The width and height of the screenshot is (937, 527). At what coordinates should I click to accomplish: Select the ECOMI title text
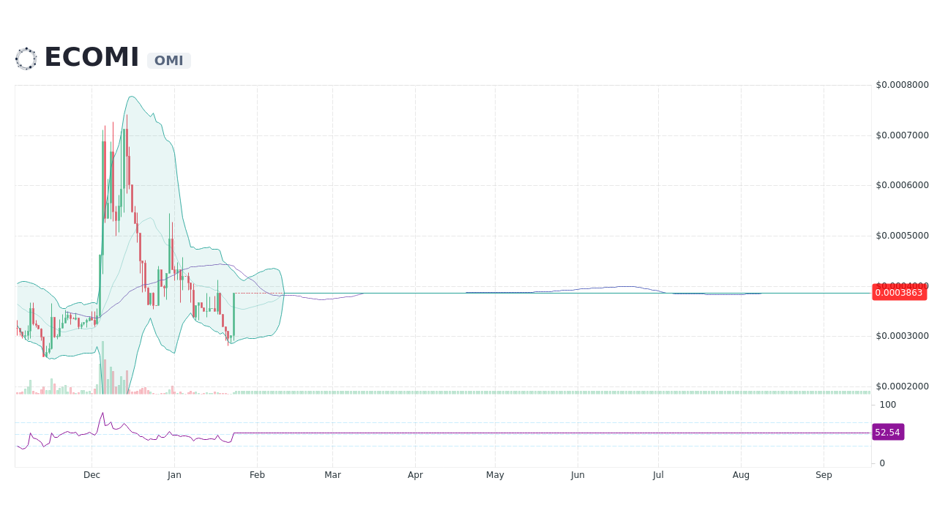pos(92,57)
